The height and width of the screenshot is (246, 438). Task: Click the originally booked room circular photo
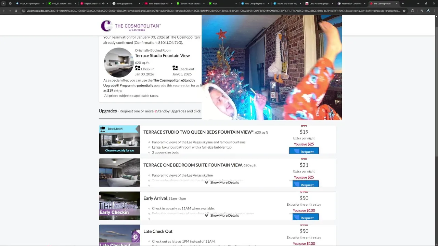point(119,63)
